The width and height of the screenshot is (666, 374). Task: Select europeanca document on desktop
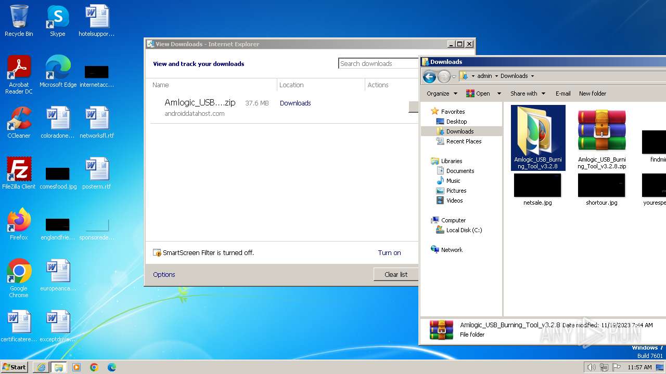58,275
